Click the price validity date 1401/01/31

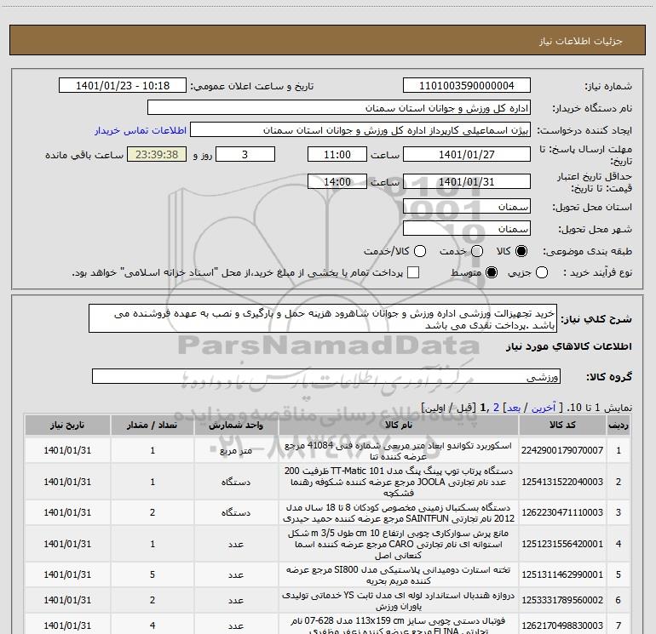(467, 182)
